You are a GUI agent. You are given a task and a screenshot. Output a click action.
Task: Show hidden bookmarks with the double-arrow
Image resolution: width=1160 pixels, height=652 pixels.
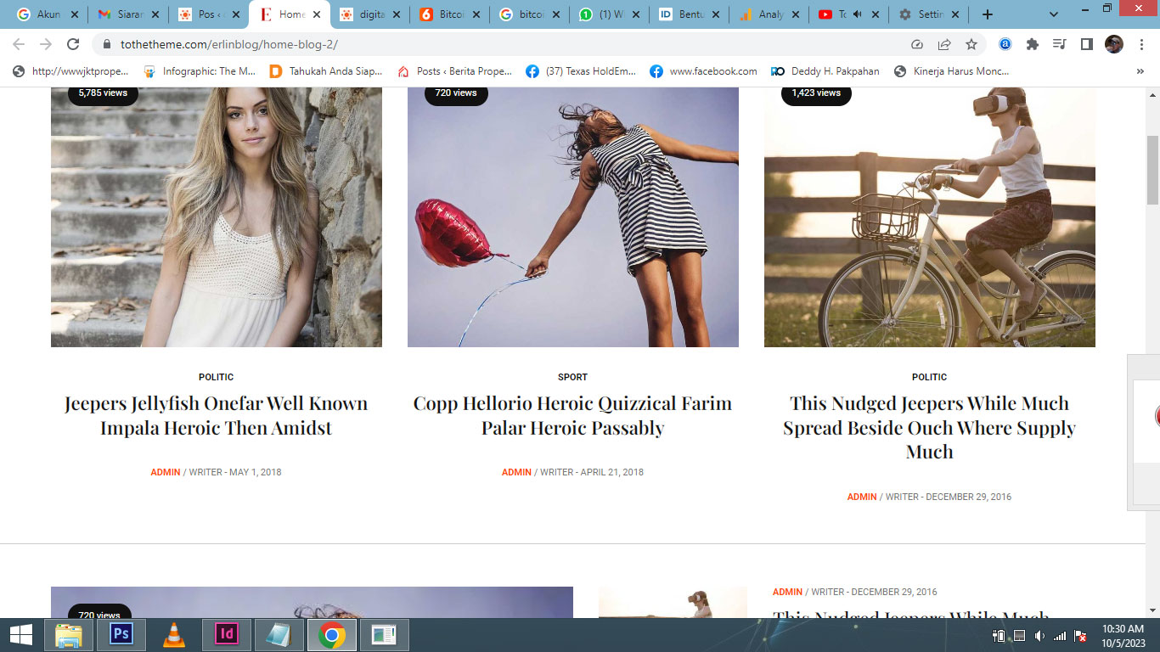[1140, 71]
